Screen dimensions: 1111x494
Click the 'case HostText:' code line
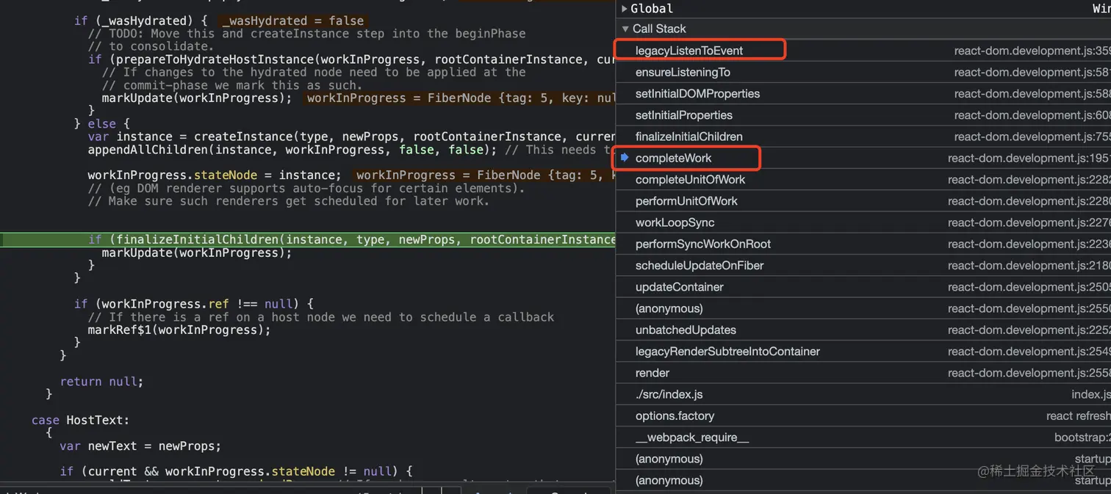80,420
